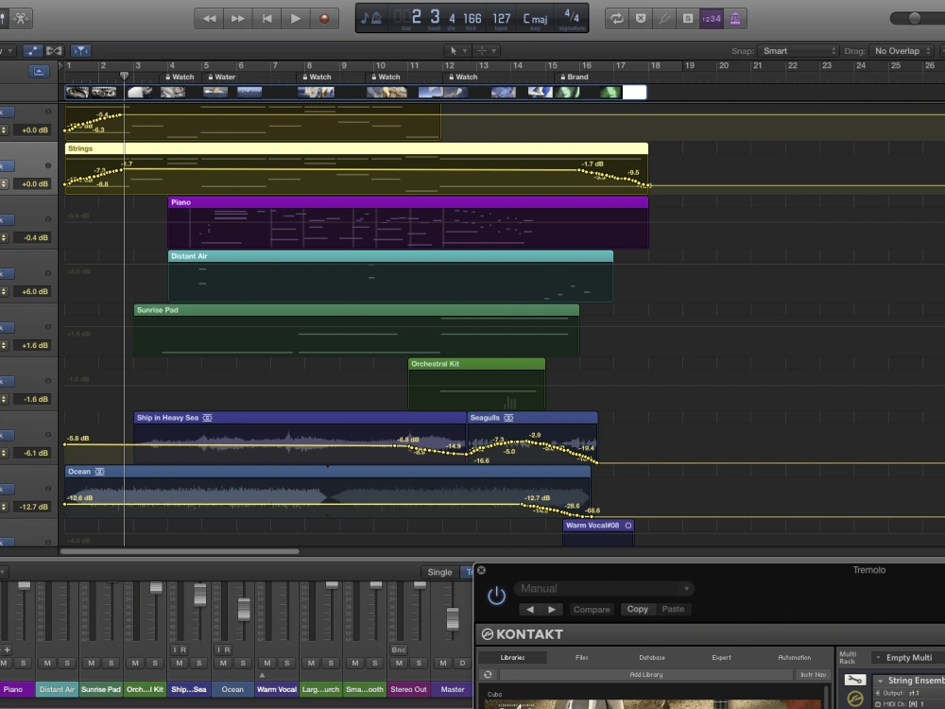Select the first movie thumbnail in video track
The width and height of the screenshot is (945, 709).
(77, 92)
